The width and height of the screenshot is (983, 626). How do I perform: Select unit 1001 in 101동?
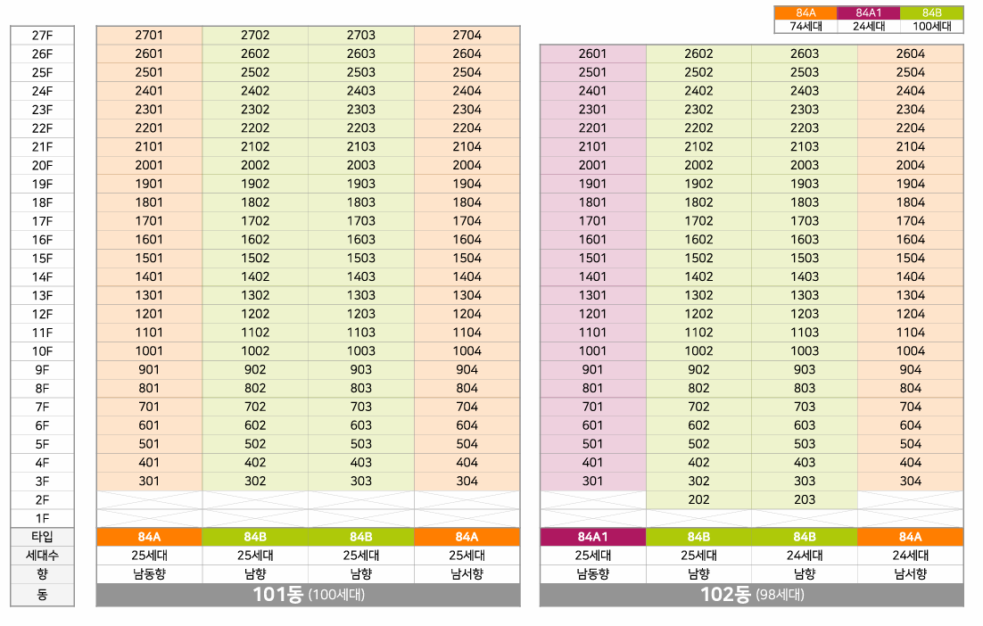click(x=149, y=351)
